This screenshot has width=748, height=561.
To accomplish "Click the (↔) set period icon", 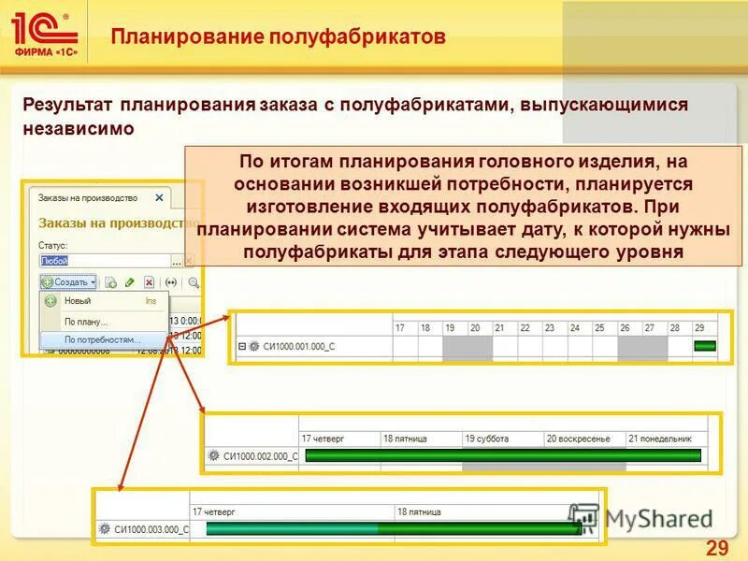I will click(x=172, y=281).
